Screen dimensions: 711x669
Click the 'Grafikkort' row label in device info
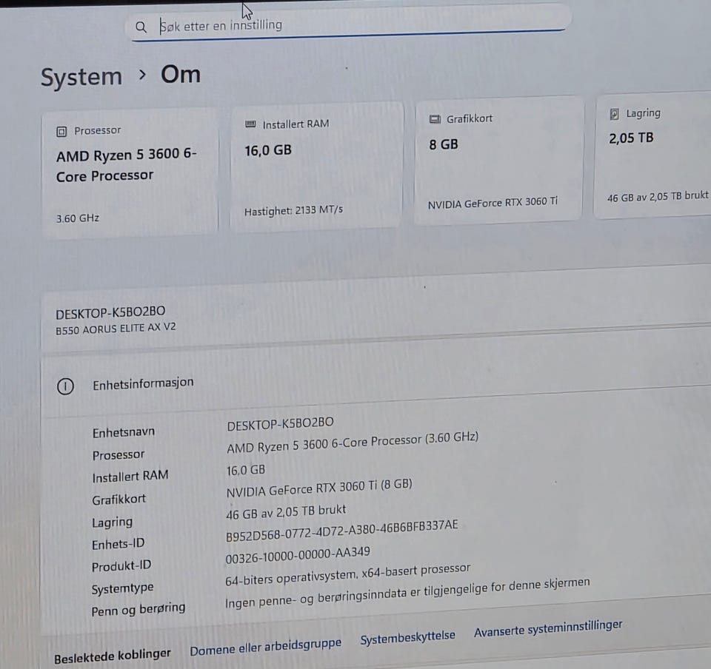coord(118,500)
